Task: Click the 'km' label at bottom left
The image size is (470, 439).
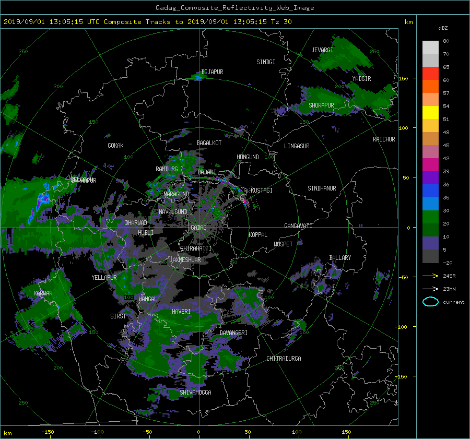Action: [7, 434]
